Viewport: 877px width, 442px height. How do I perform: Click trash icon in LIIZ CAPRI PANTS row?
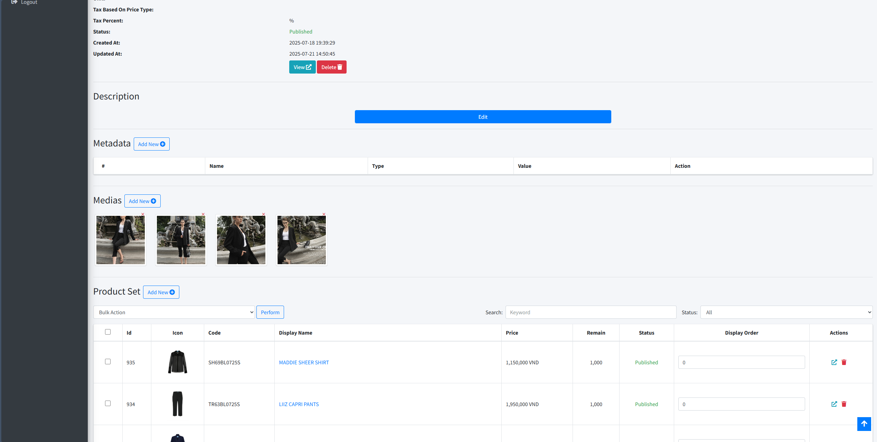844,404
